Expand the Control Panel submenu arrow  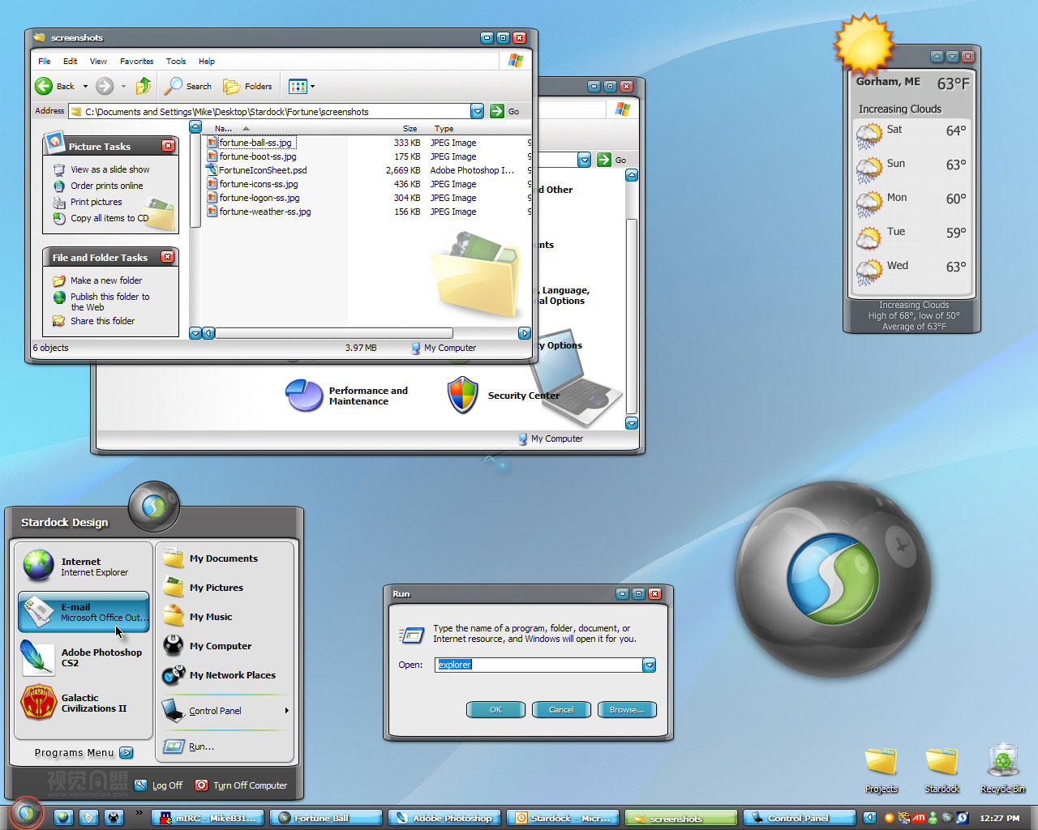point(286,711)
